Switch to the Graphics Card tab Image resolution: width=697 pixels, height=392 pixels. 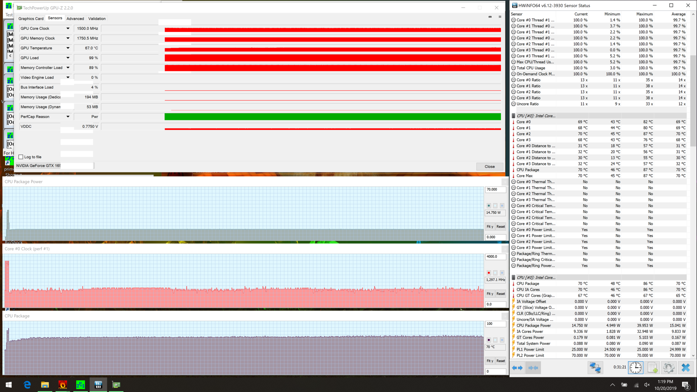pos(31,19)
